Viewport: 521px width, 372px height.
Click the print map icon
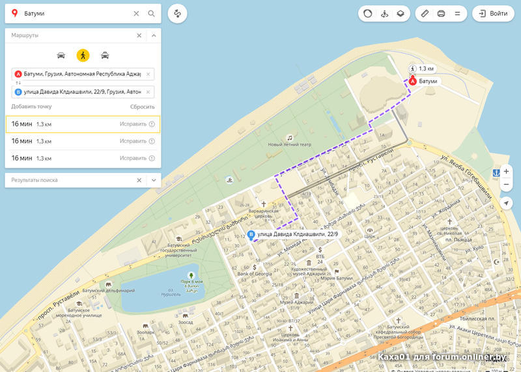click(441, 14)
